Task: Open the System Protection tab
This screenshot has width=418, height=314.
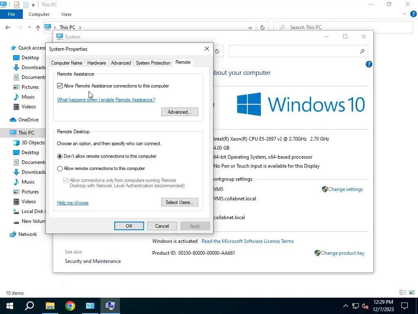Action: pos(153,63)
